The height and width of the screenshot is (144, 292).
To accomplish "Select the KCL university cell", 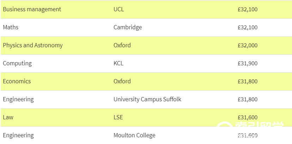I will tap(118, 63).
